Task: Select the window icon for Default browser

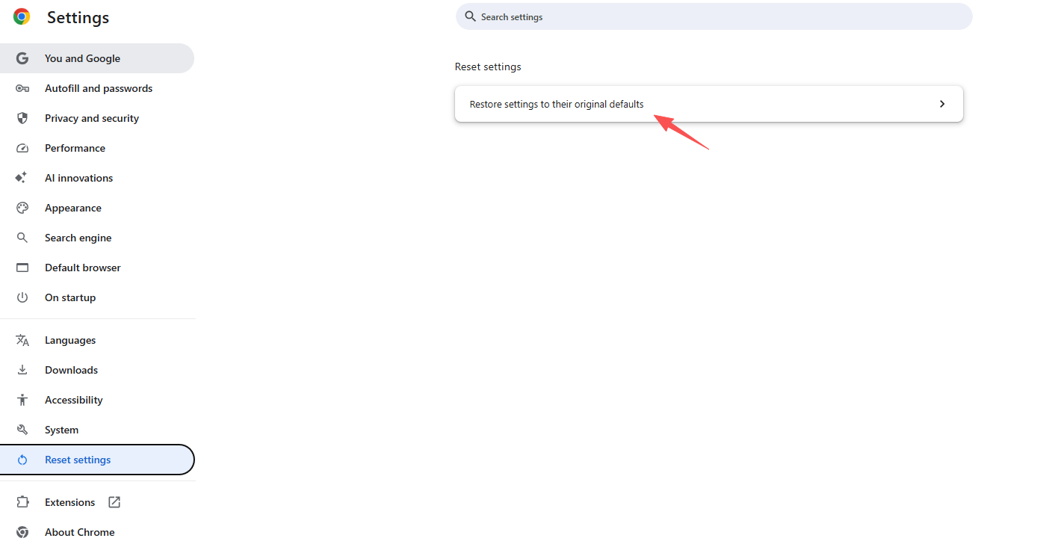Action: tap(22, 268)
